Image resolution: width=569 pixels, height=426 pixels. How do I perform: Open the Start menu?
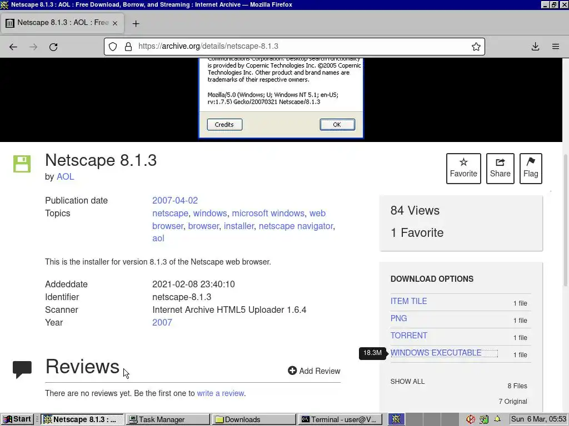[x=17, y=419]
